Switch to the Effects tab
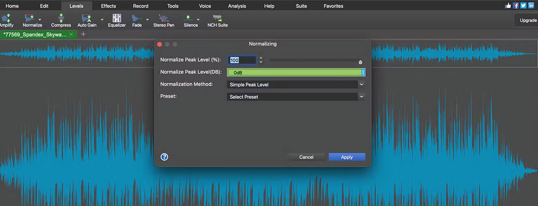538x206 pixels. [x=108, y=6]
